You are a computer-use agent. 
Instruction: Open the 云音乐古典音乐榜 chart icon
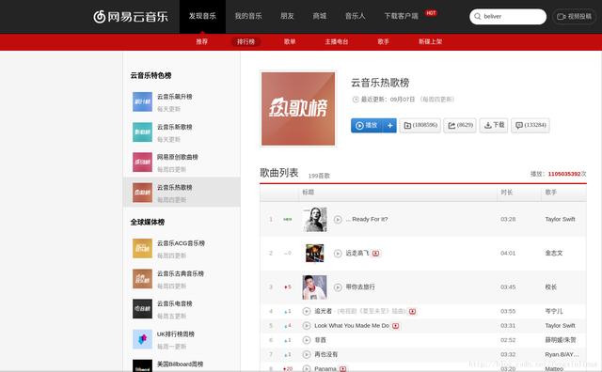coord(142,279)
